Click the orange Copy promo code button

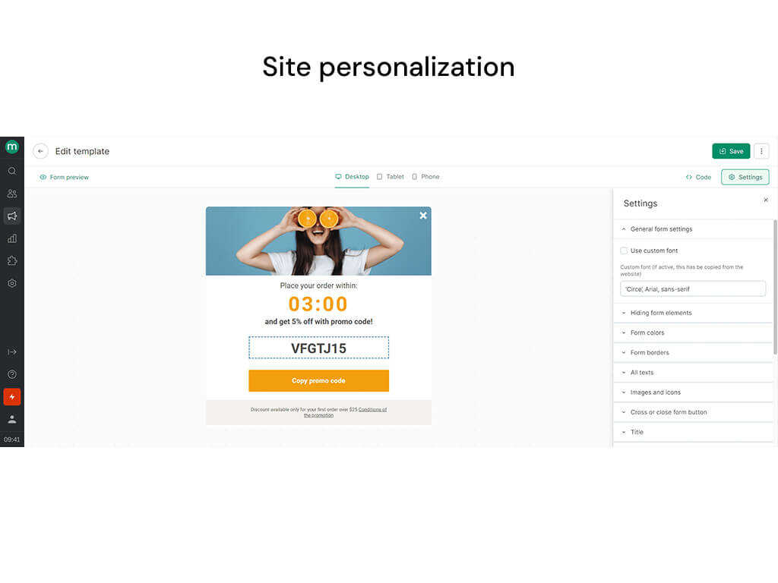318,381
